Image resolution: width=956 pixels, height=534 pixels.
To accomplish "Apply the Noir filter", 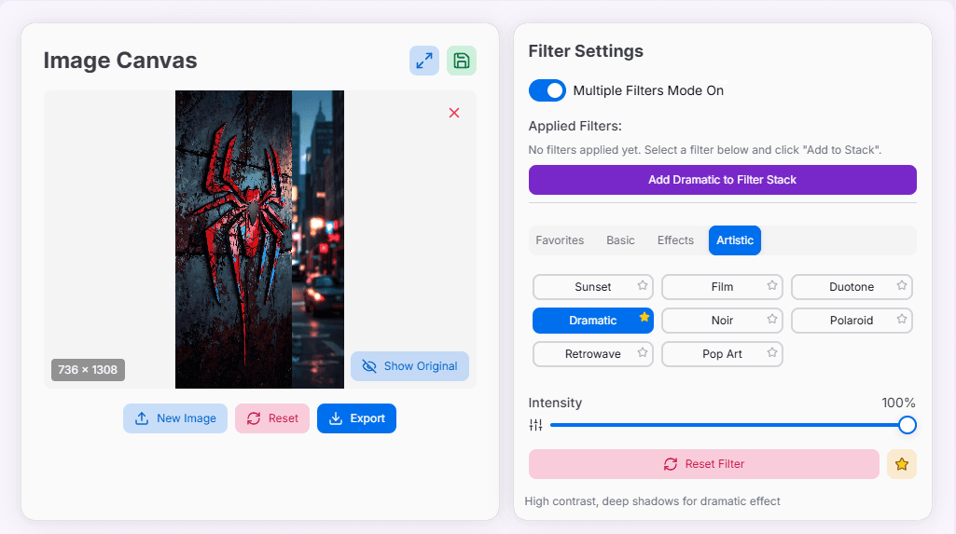I will [x=722, y=321].
